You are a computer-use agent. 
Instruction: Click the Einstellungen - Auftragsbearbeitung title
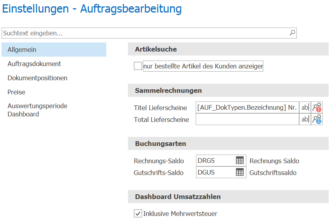tap(92, 9)
